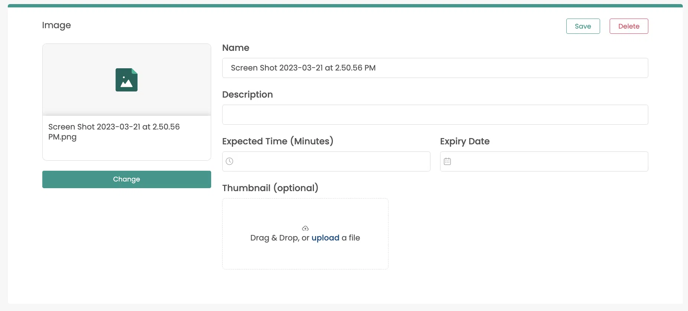688x311 pixels.
Task: Click the "Expiry Date" label
Action: pos(465,141)
